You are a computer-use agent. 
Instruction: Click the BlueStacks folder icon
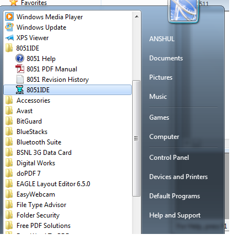9,131
